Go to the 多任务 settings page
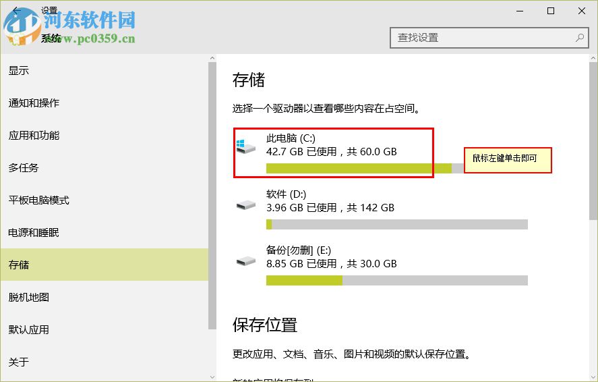 point(104,167)
